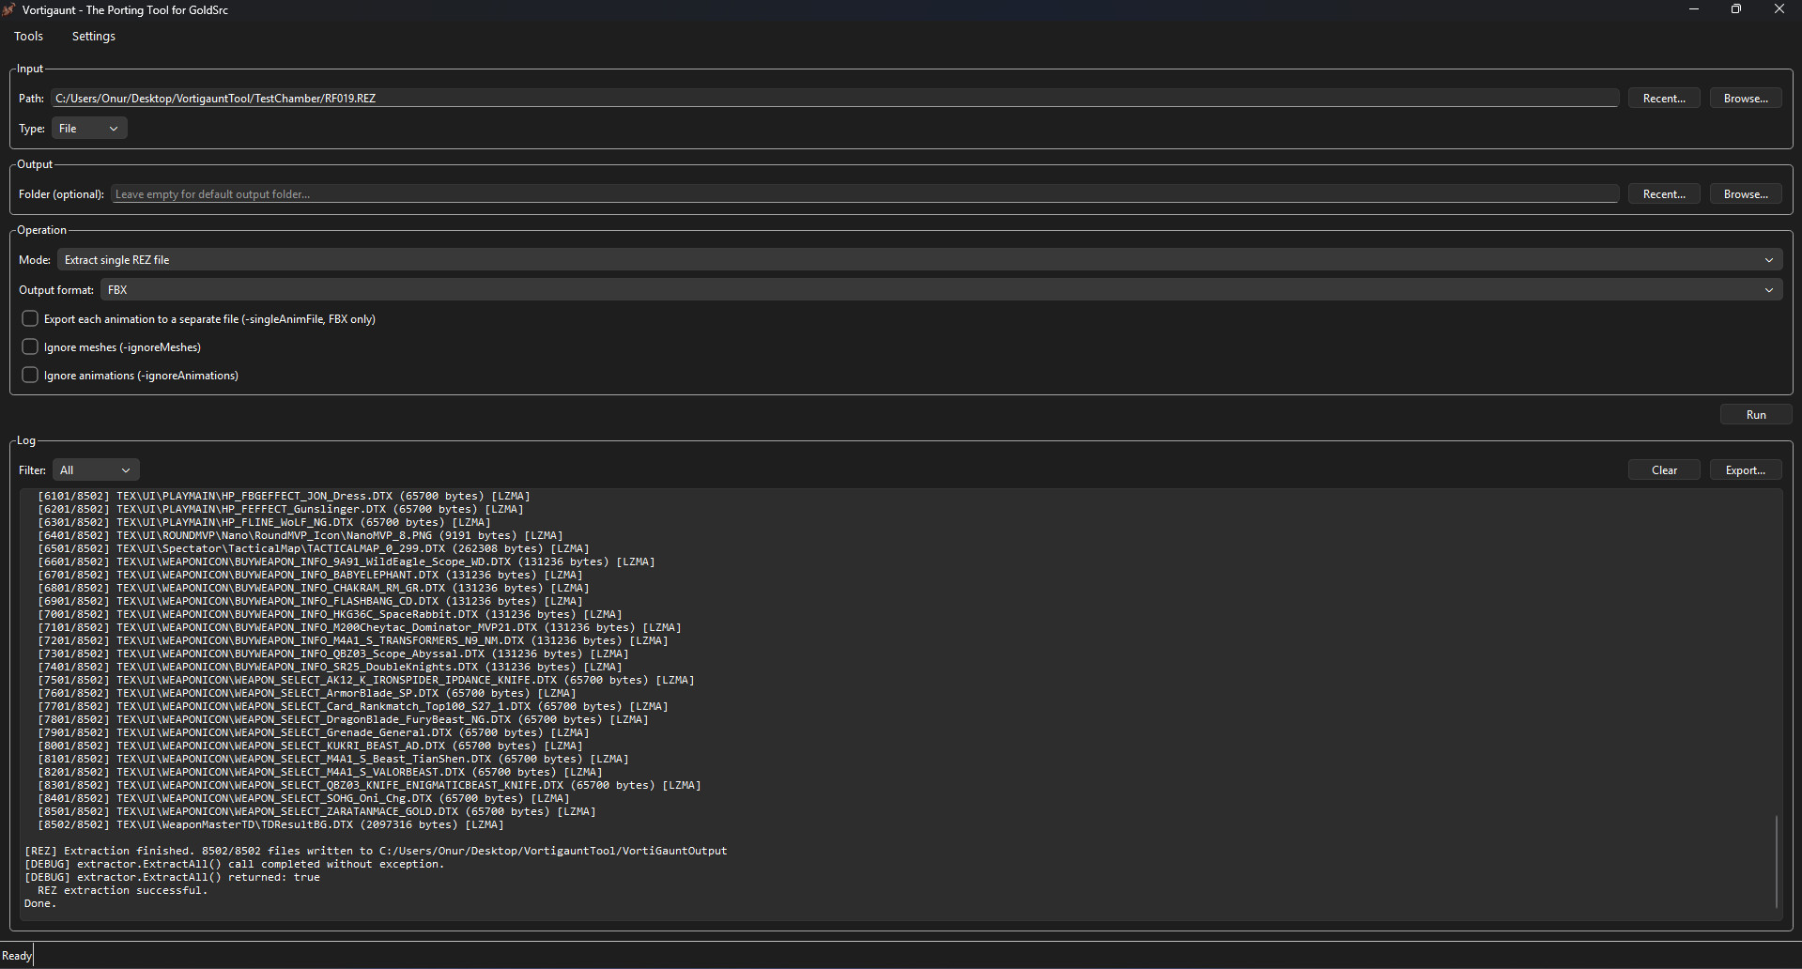The height and width of the screenshot is (969, 1802).
Task: Clear the log output
Action: [1663, 470]
